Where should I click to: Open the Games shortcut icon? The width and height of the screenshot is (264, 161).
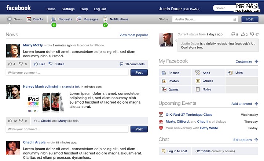click(164, 89)
